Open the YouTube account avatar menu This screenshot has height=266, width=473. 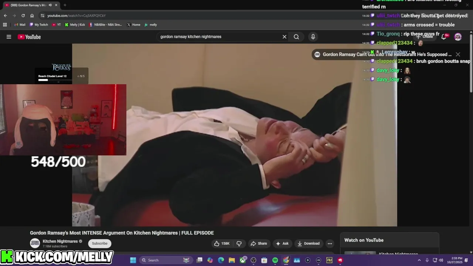458,37
